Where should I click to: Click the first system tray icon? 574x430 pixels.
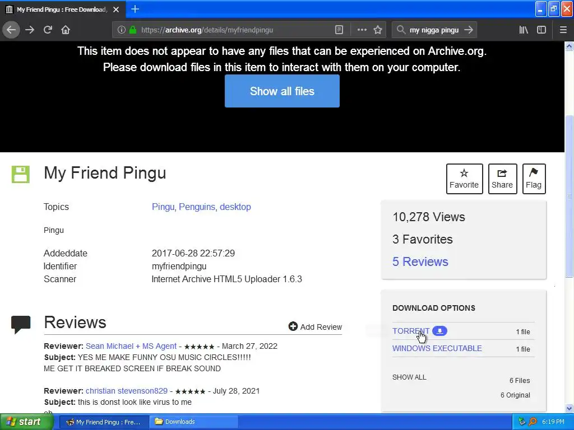522,422
